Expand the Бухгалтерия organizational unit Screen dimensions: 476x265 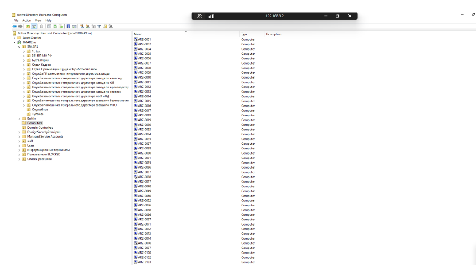point(24,60)
